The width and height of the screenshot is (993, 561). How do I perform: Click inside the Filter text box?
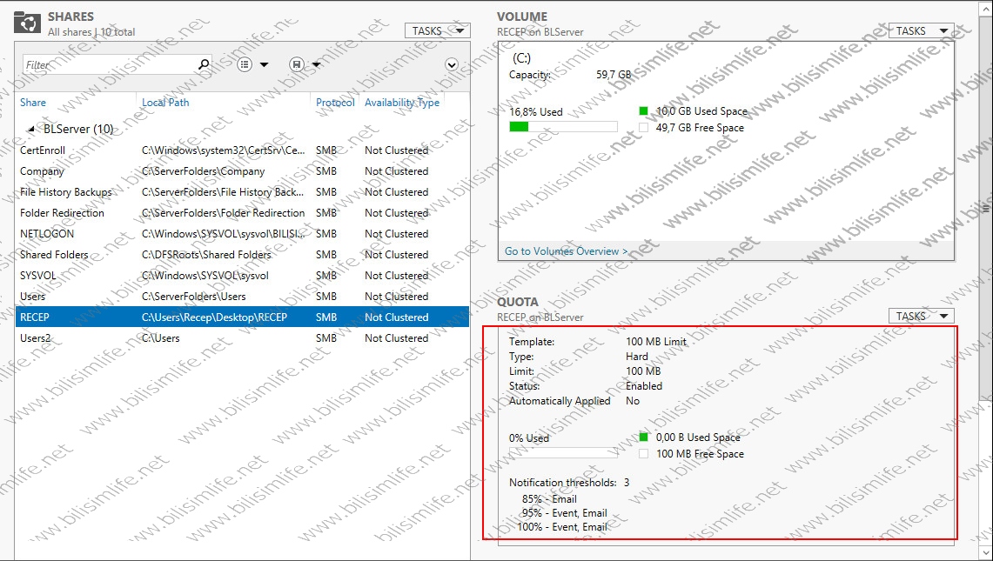[x=111, y=64]
